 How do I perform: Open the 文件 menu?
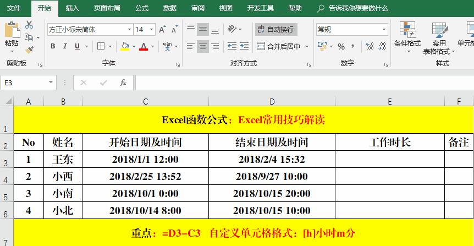14,8
